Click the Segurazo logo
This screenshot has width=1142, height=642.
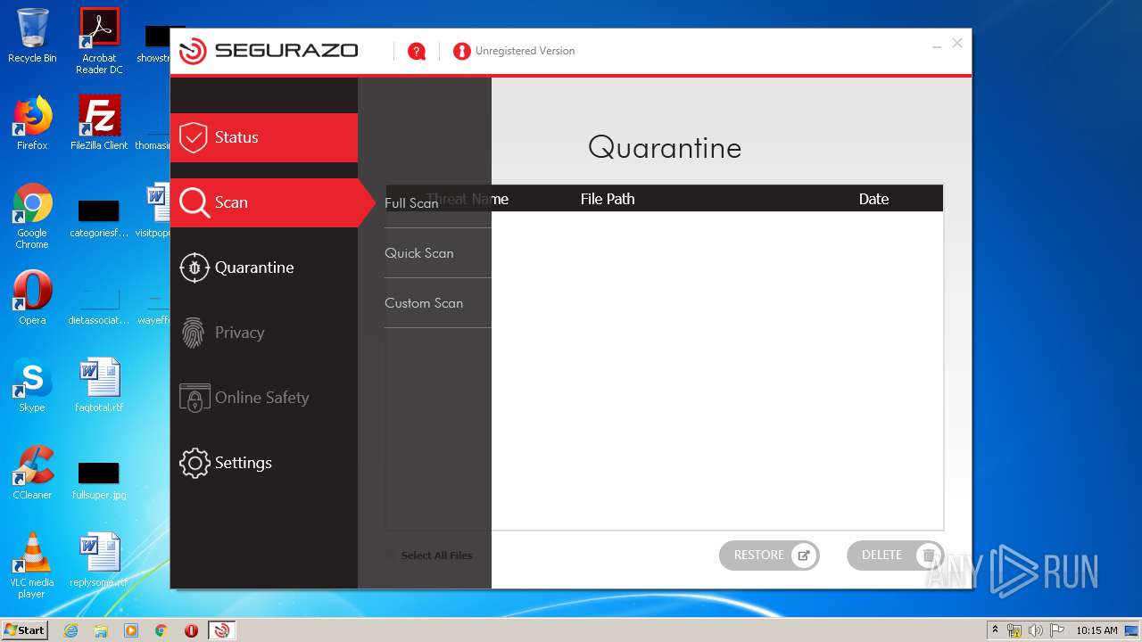tap(269, 51)
